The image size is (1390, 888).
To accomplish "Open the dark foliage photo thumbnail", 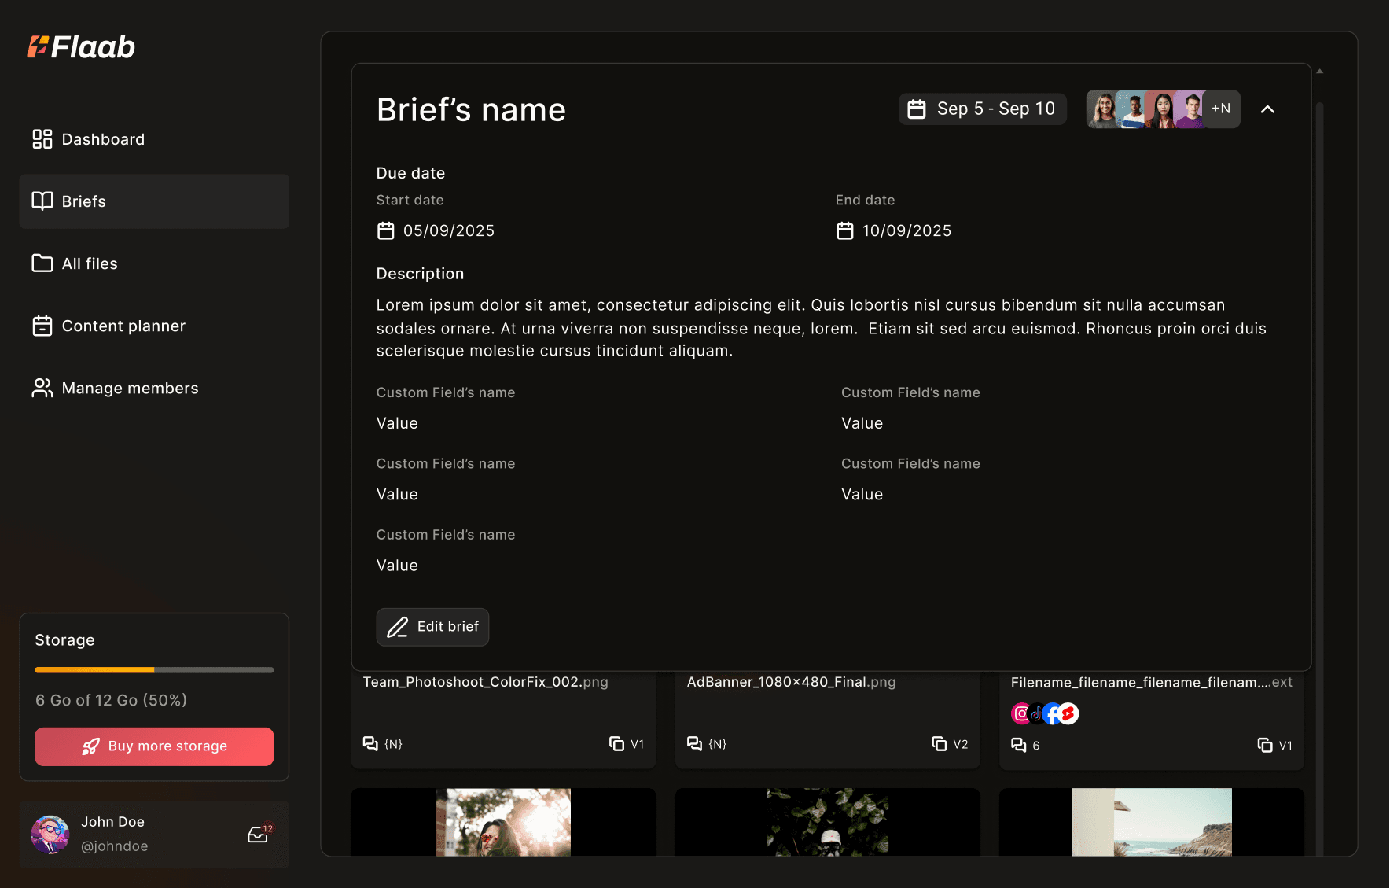I will pos(828,822).
